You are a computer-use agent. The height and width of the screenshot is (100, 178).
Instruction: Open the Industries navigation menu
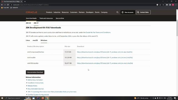pos(57,12)
